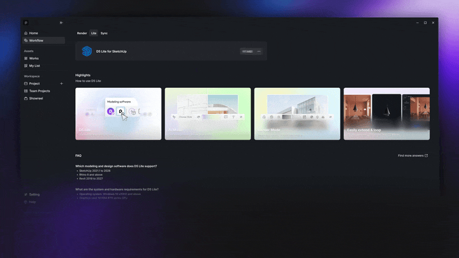
Task: Click the 'Revit 2019 to 2027' line
Action: (x=91, y=178)
